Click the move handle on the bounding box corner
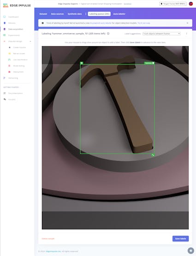Screen dimensions: 196x256 [x=82, y=63]
